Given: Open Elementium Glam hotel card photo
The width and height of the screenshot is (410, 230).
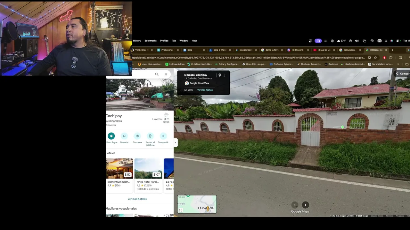Looking at the screenshot, I should pos(119,168).
